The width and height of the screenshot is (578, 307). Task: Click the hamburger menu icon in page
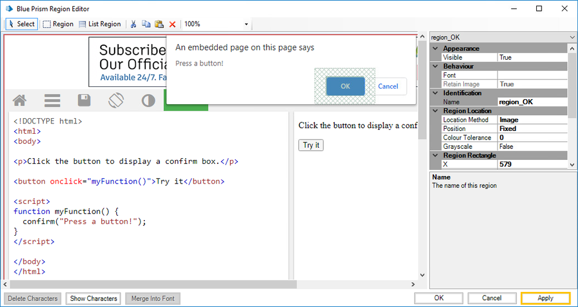point(53,101)
